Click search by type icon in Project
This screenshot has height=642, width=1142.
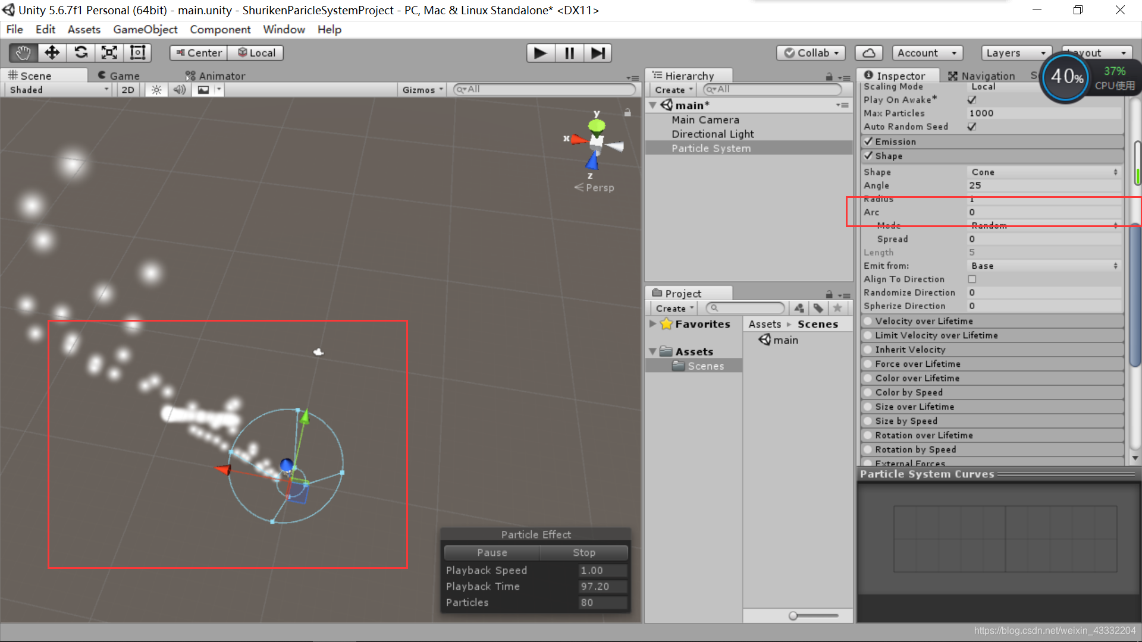[x=799, y=308]
